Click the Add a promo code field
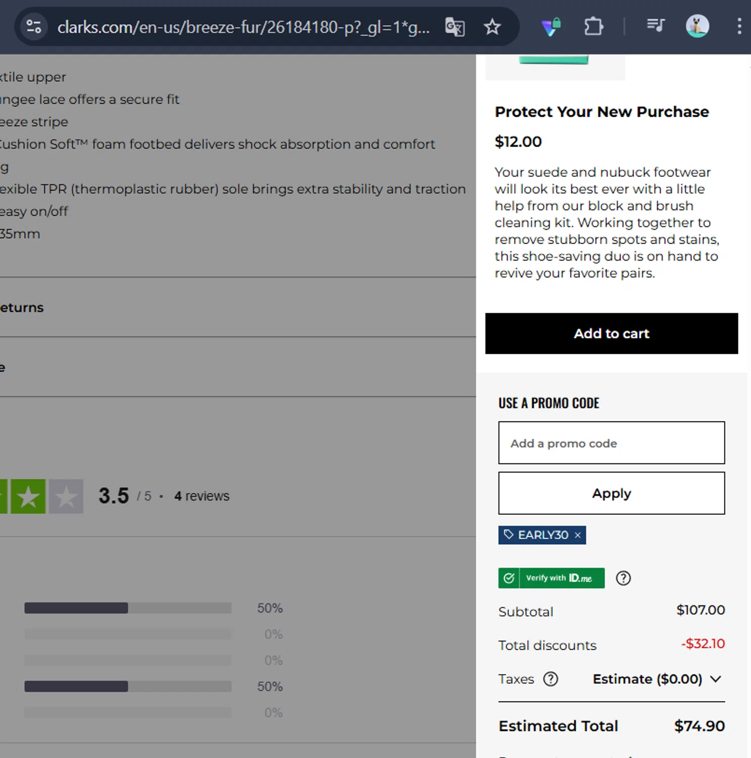The height and width of the screenshot is (758, 751). [x=611, y=443]
